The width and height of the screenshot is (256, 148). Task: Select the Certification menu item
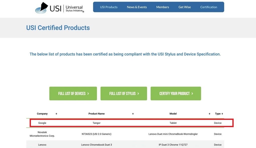[x=209, y=7]
